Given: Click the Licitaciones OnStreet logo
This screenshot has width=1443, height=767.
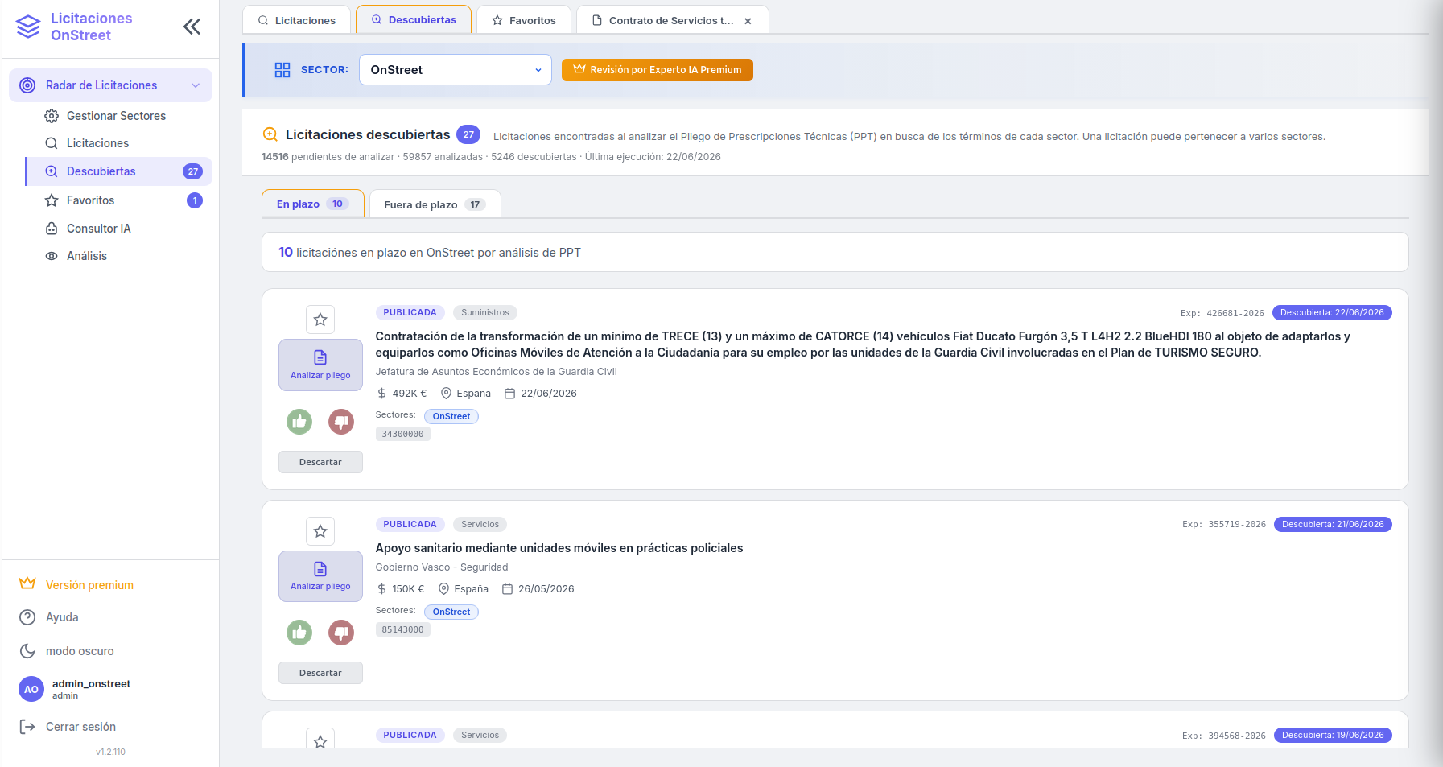Looking at the screenshot, I should pos(74,27).
